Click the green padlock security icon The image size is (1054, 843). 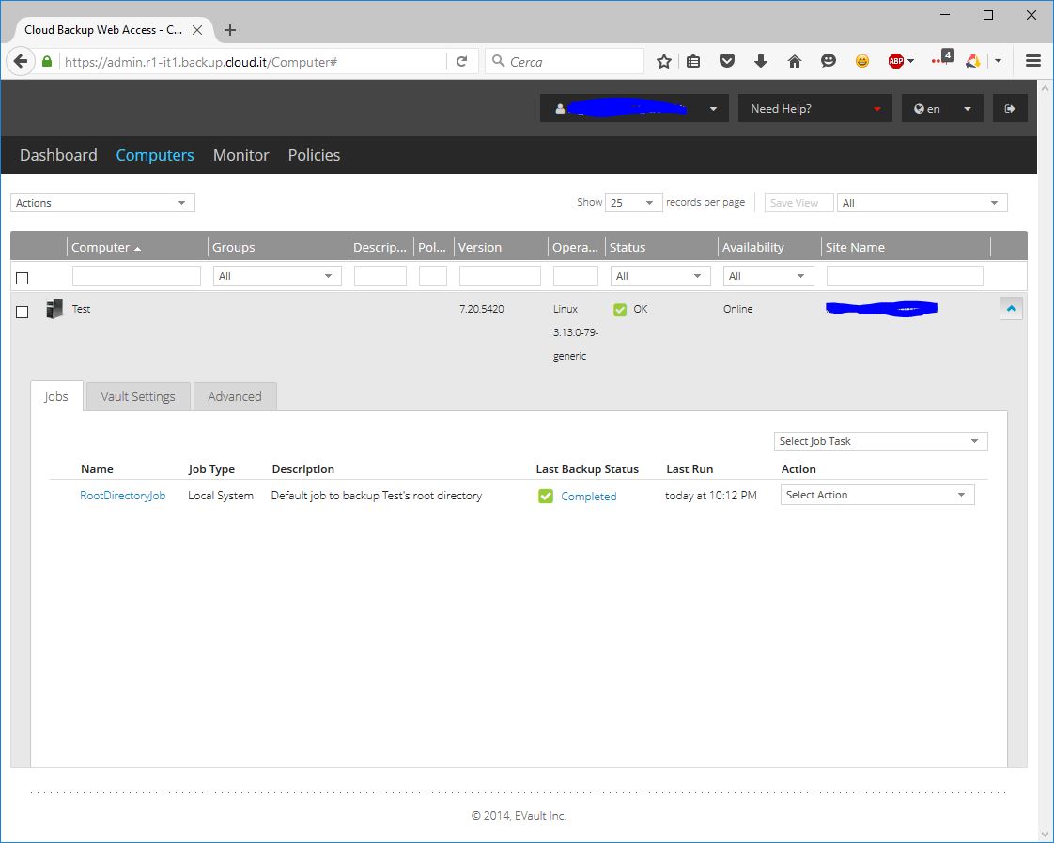pos(47,62)
